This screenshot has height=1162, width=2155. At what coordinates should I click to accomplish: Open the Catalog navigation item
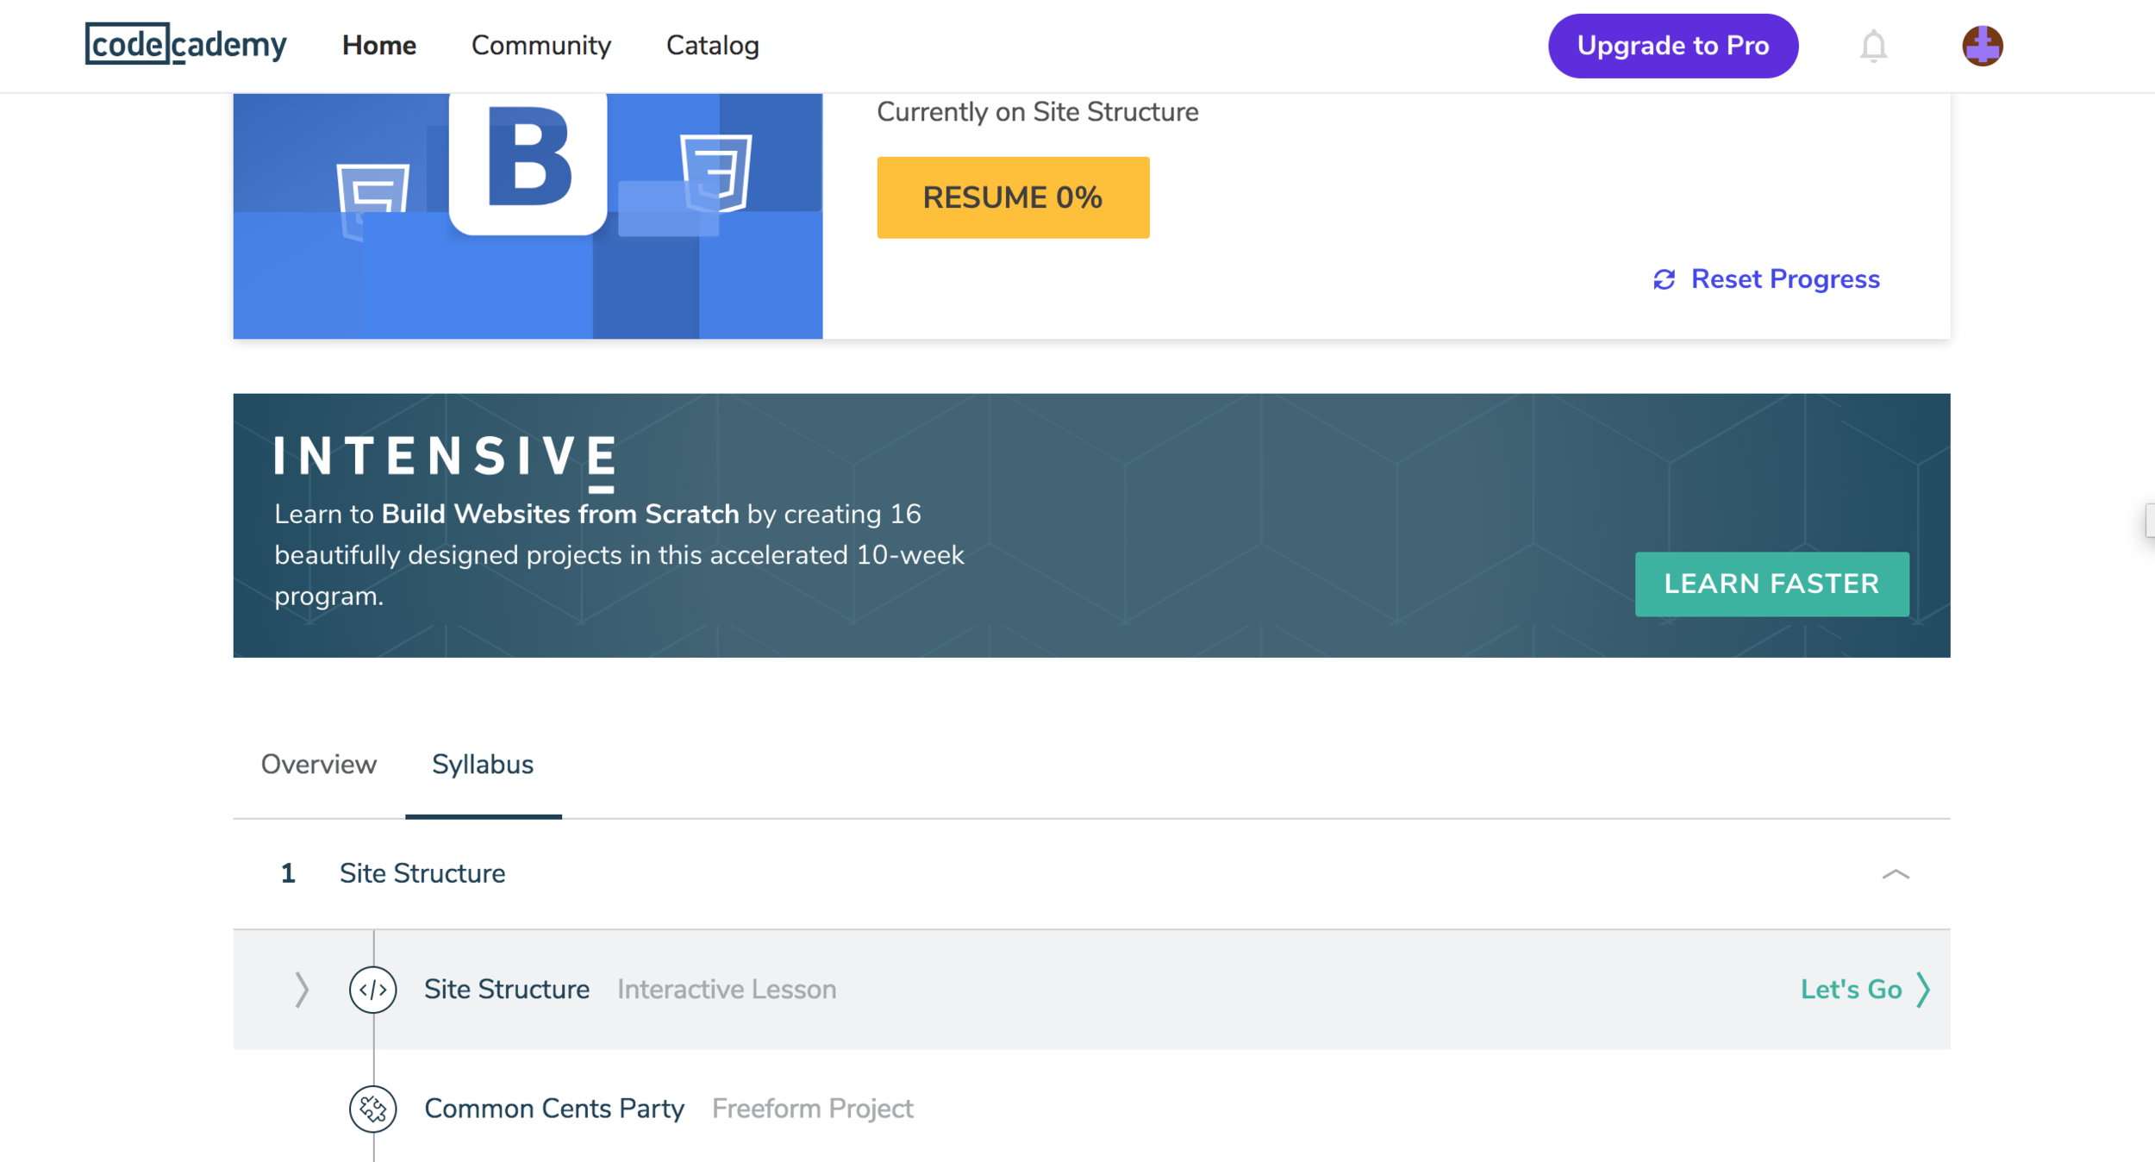pos(712,46)
